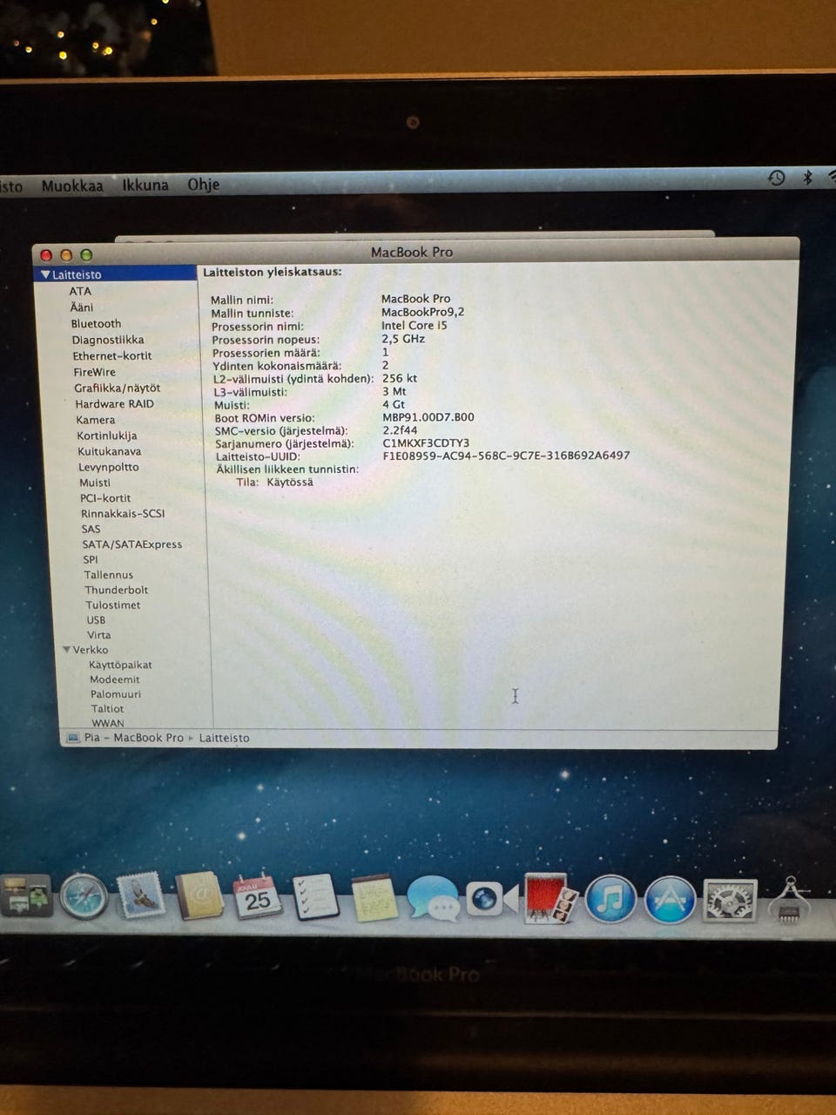Click the SMC version 2.2f44 value
836x1115 pixels.
click(400, 430)
